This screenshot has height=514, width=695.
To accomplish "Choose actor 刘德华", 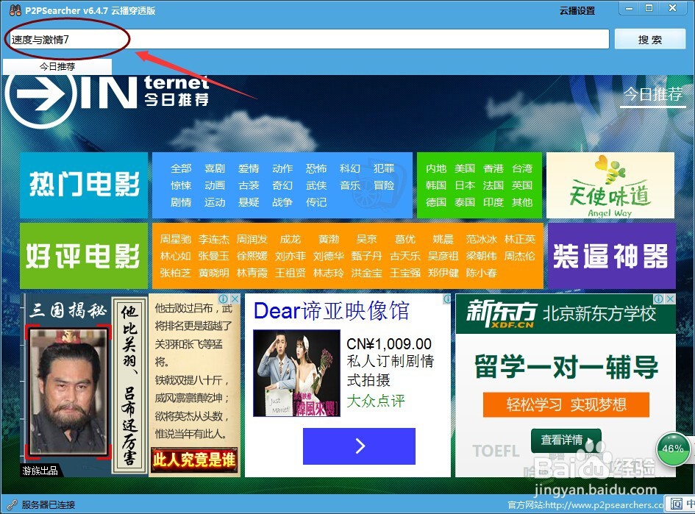I will (329, 256).
